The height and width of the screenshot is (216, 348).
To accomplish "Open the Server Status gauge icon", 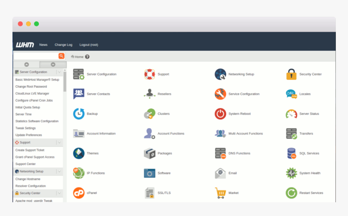I will pos(291,114).
